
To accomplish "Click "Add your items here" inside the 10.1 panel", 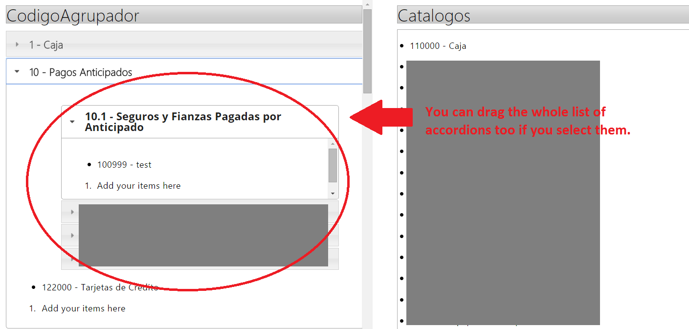I will (139, 185).
